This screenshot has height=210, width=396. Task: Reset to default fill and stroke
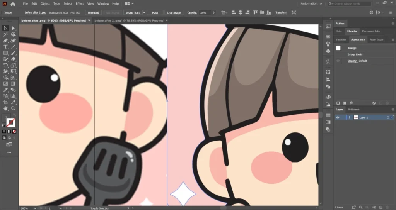click(x=3, y=125)
